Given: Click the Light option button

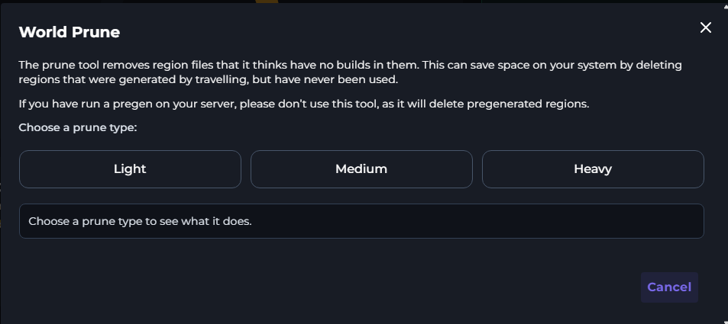Looking at the screenshot, I should [x=130, y=169].
